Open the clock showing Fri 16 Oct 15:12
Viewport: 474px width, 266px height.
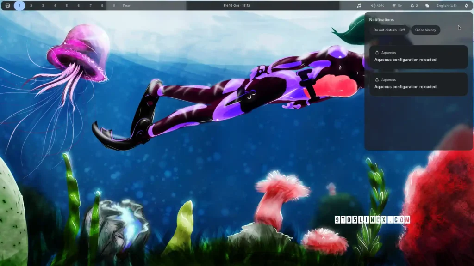(x=237, y=6)
